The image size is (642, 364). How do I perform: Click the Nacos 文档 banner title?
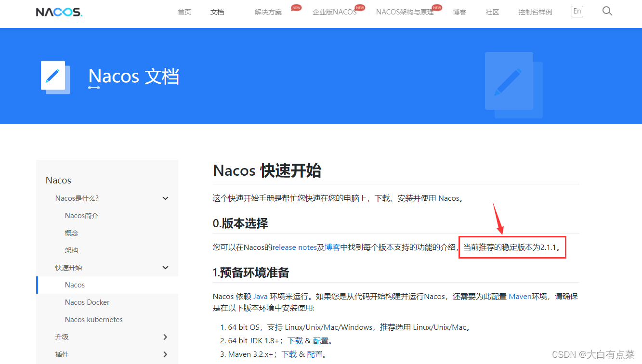(134, 77)
